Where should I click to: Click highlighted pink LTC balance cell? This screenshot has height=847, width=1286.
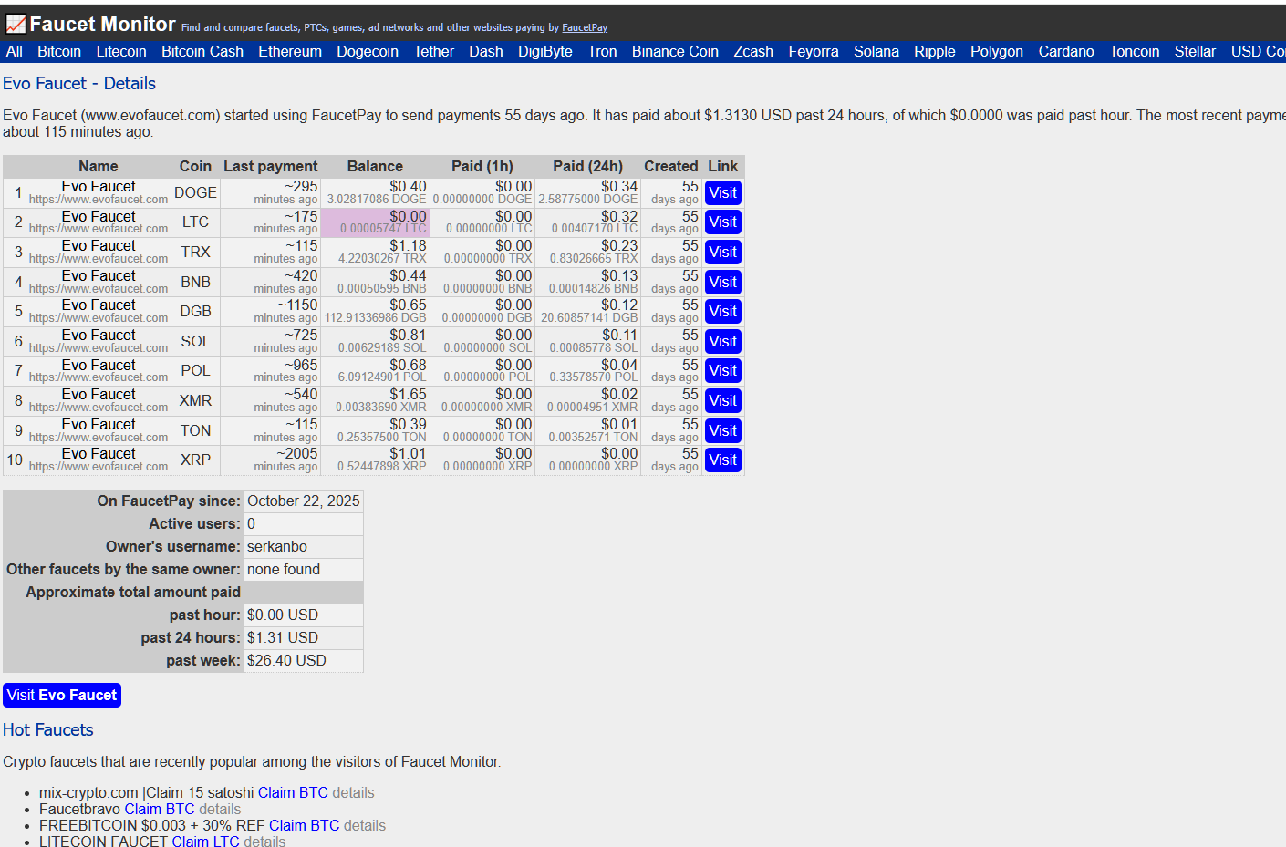375,222
